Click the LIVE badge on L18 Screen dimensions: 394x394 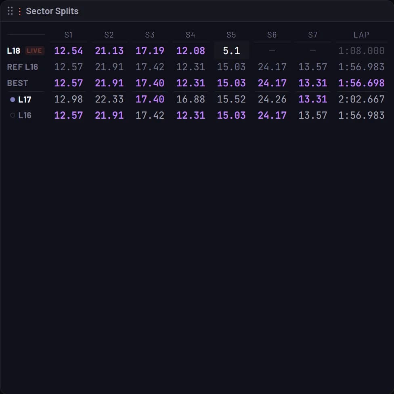click(34, 51)
